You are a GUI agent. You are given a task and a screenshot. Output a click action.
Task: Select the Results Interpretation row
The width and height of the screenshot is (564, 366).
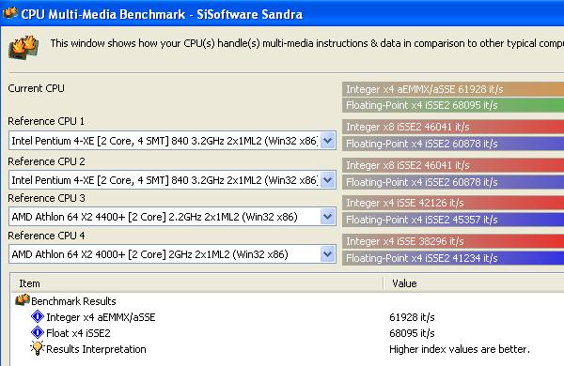coord(288,349)
